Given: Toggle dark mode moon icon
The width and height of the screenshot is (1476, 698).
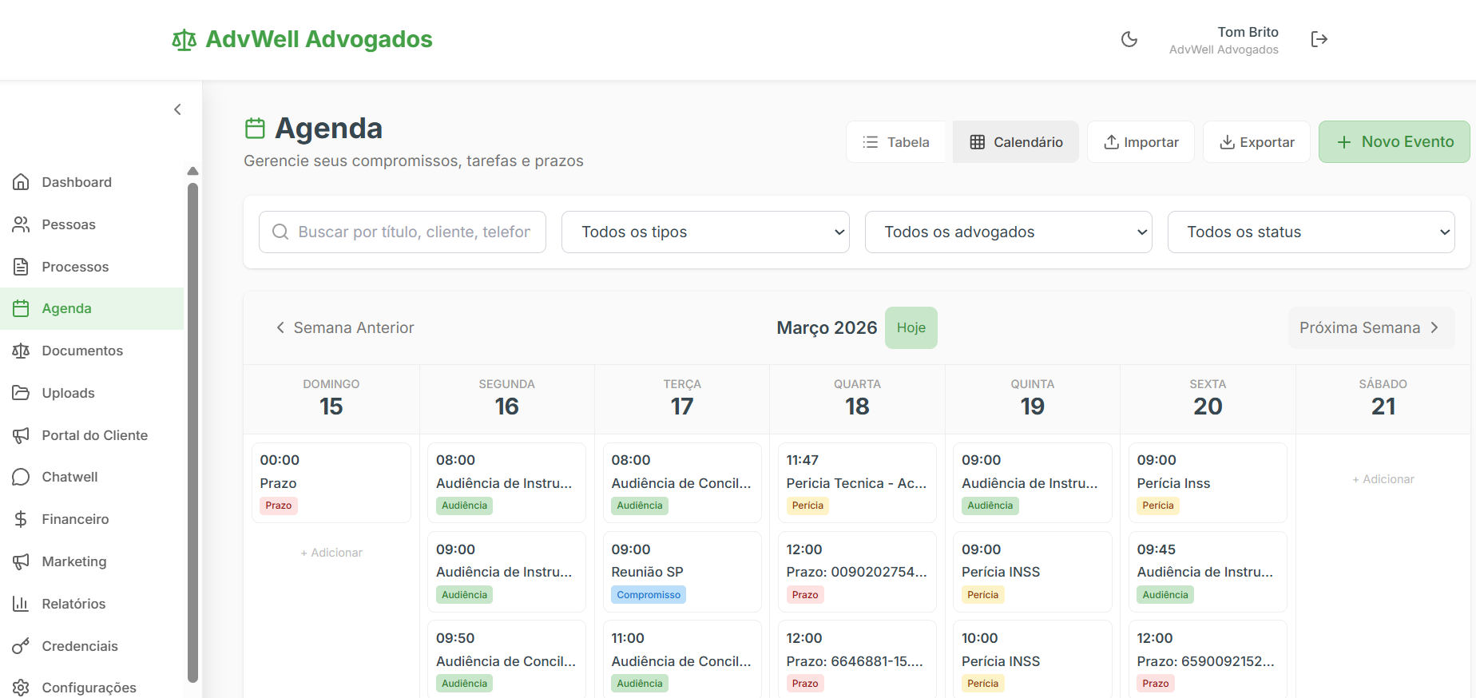Looking at the screenshot, I should tap(1129, 39).
